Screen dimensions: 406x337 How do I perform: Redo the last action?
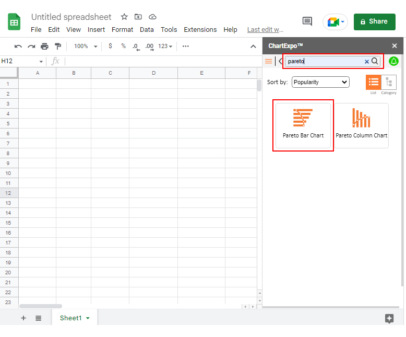[31, 47]
